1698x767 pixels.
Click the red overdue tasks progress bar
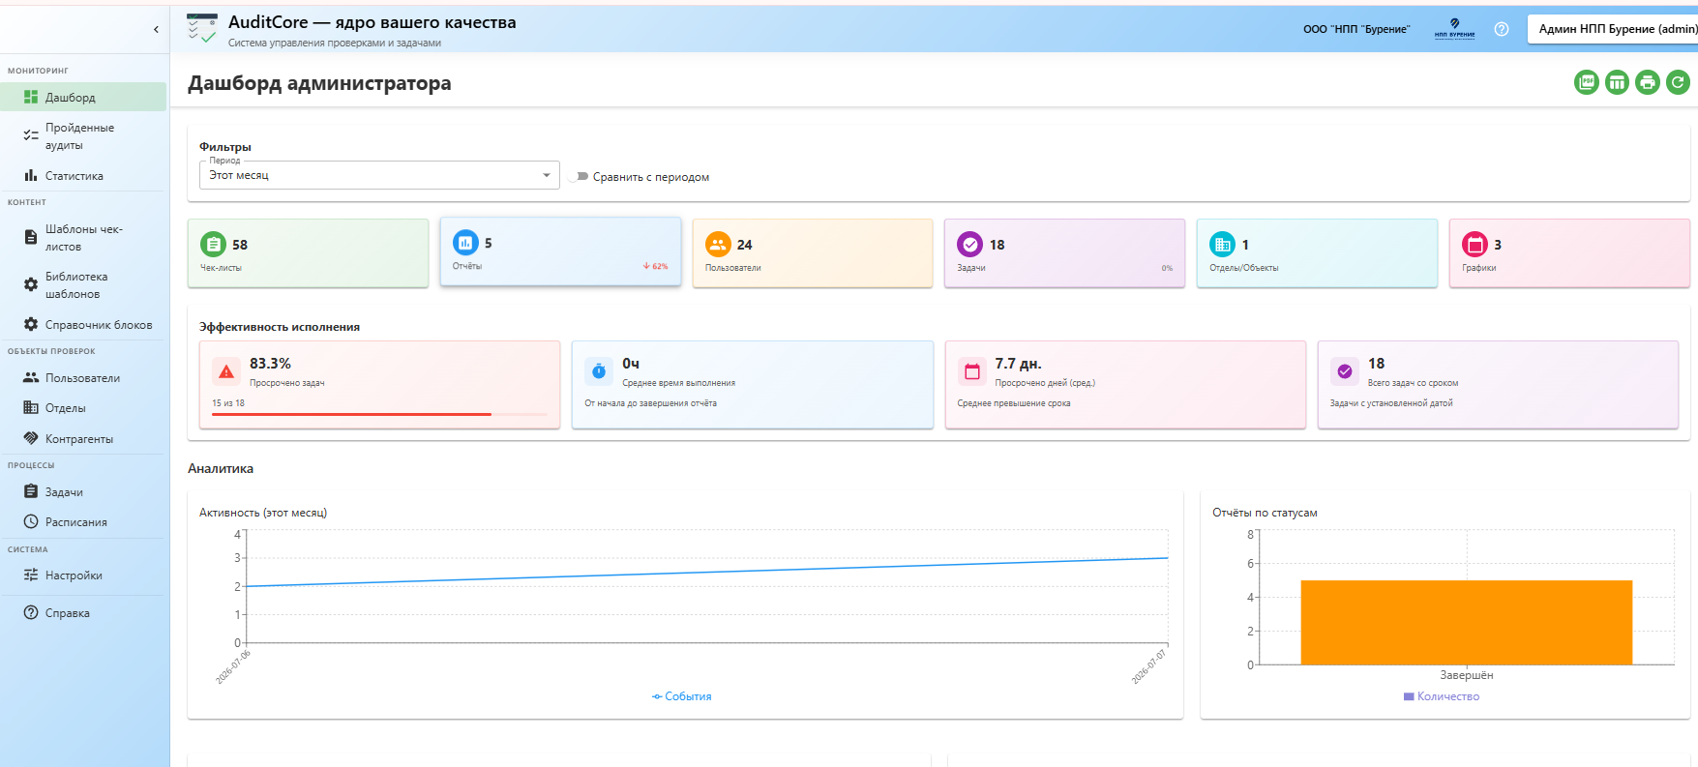coord(379,414)
